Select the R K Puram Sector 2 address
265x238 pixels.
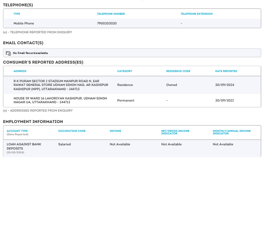point(61,85)
